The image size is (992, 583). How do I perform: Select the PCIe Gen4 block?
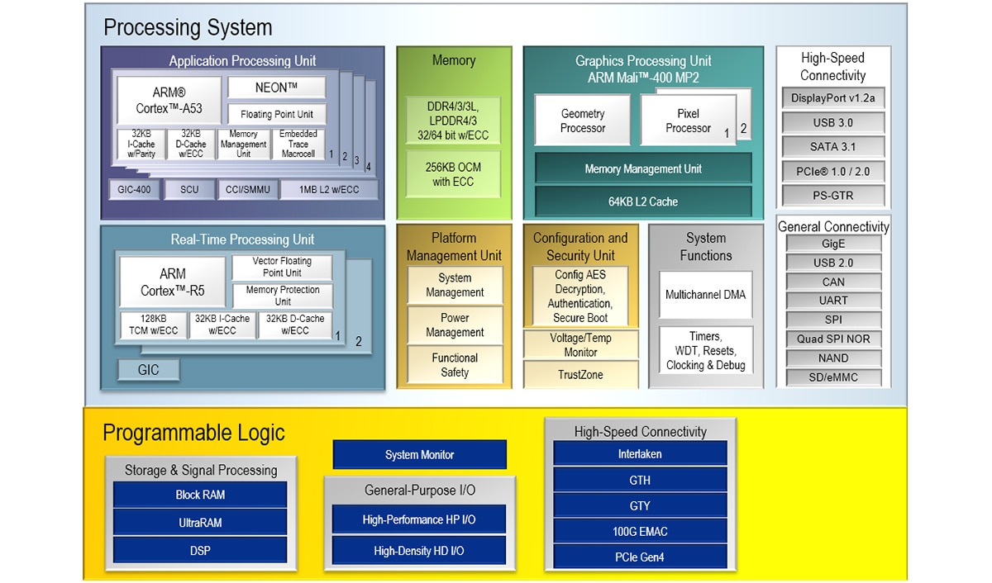pyautogui.click(x=640, y=557)
